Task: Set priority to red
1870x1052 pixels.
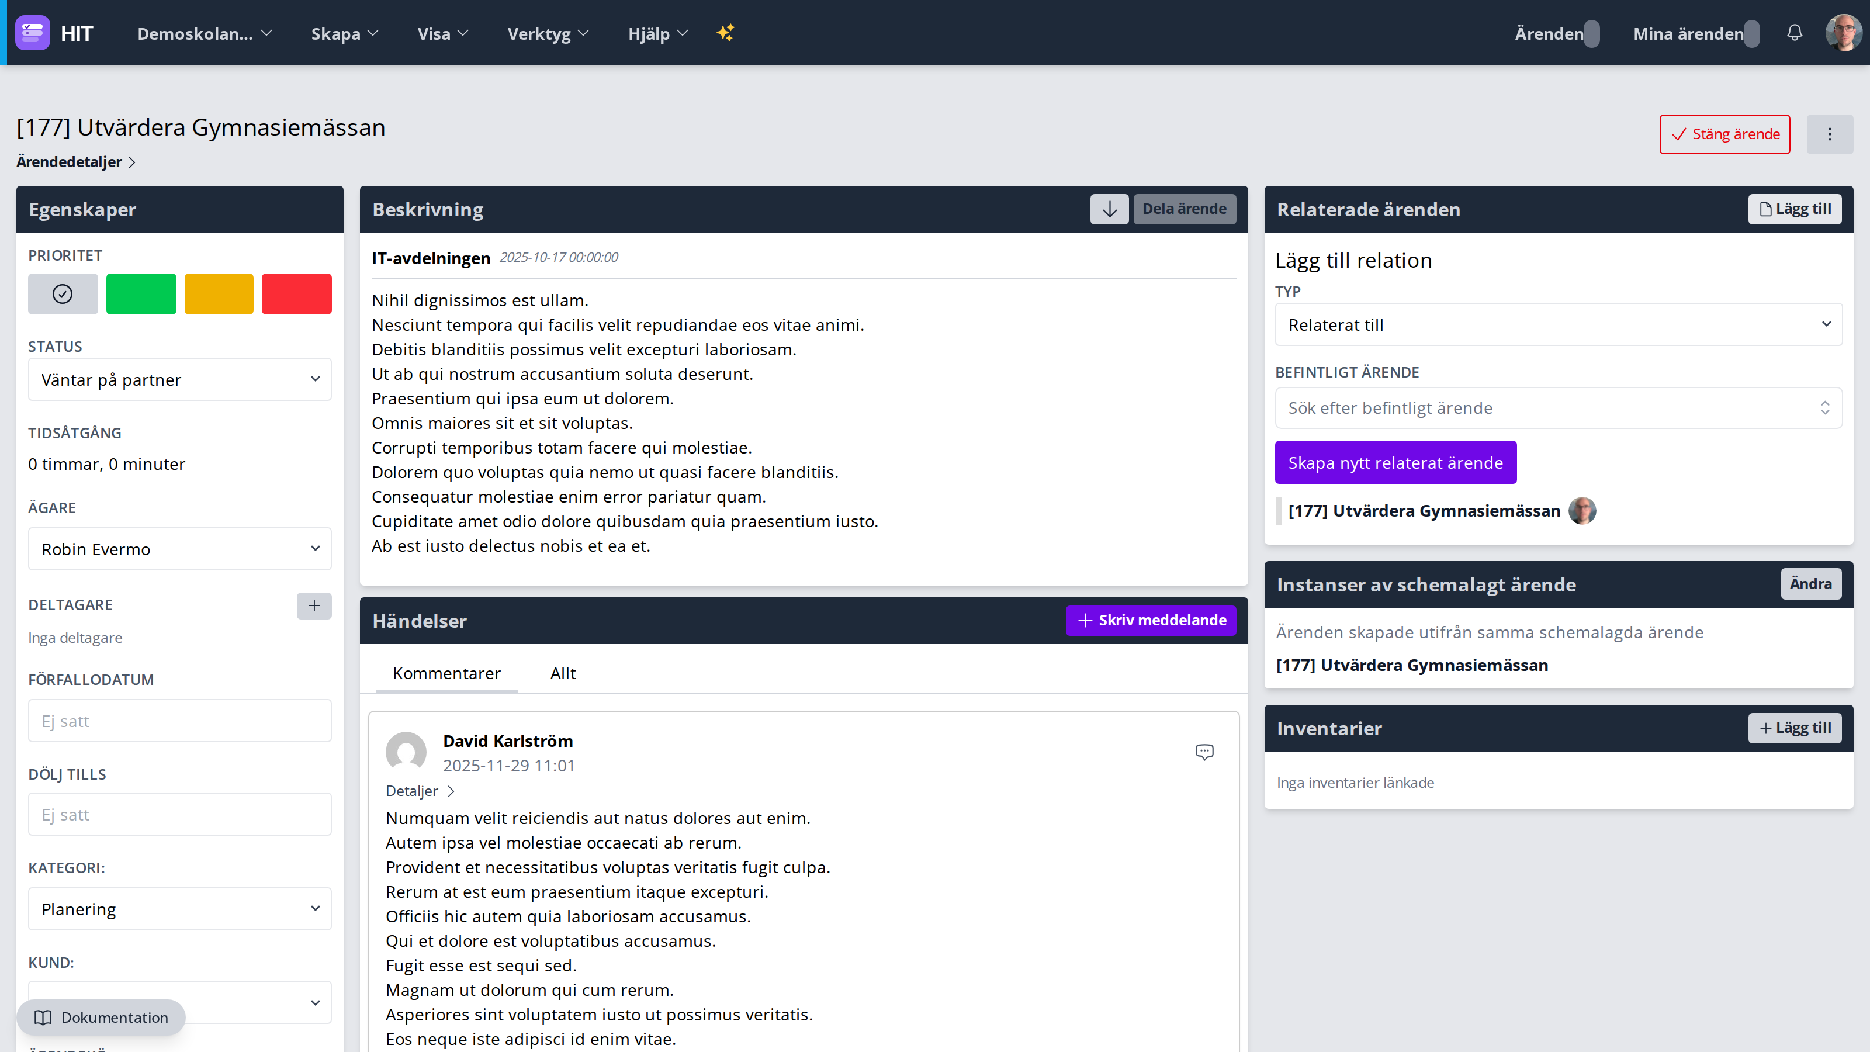Action: coord(297,294)
